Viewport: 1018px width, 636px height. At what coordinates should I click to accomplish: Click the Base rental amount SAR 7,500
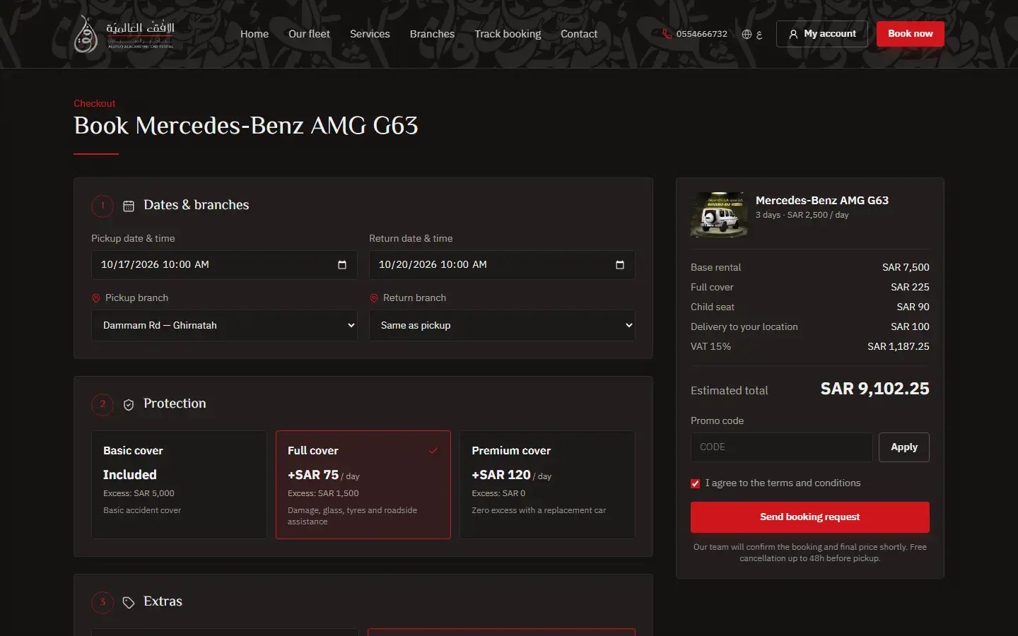[x=906, y=267]
